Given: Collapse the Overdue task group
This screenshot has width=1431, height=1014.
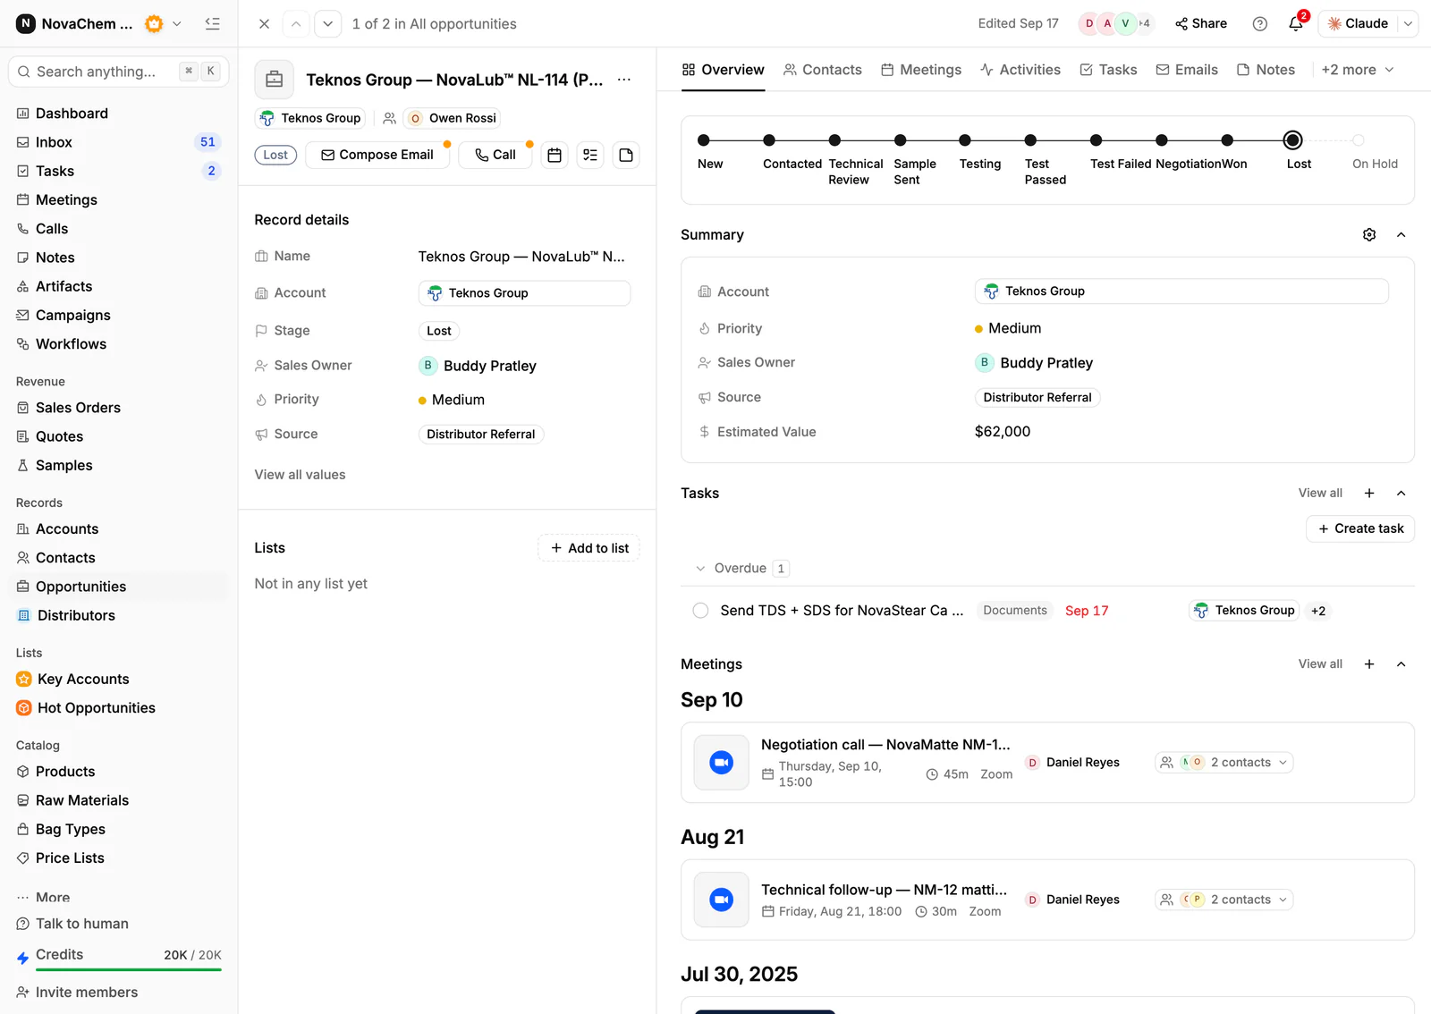Looking at the screenshot, I should [x=700, y=569].
